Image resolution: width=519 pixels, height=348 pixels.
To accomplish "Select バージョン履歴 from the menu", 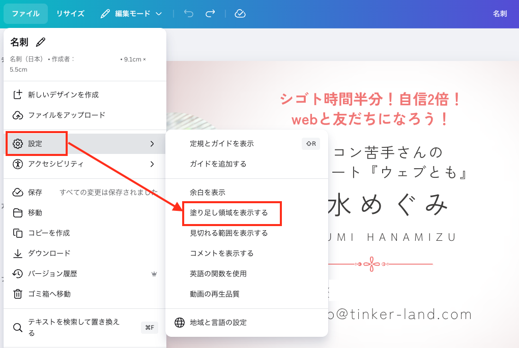I will pos(53,273).
